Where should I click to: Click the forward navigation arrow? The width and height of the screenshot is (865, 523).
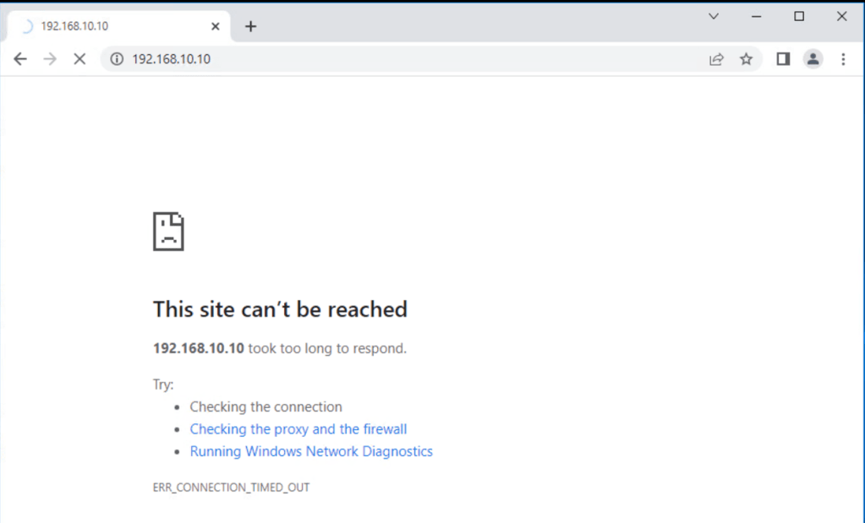point(50,59)
